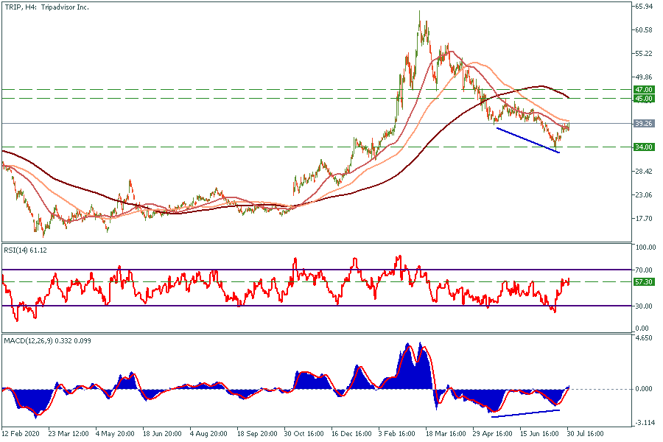Click the RSI(14) 61.12 indicator label

click(27, 250)
